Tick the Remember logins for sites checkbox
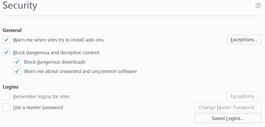Screen dimensions: 265x127 (x=6, y=96)
